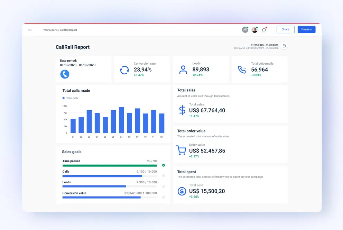Click the Total sales dollar icon
This screenshot has height=230, width=343.
(x=182, y=110)
